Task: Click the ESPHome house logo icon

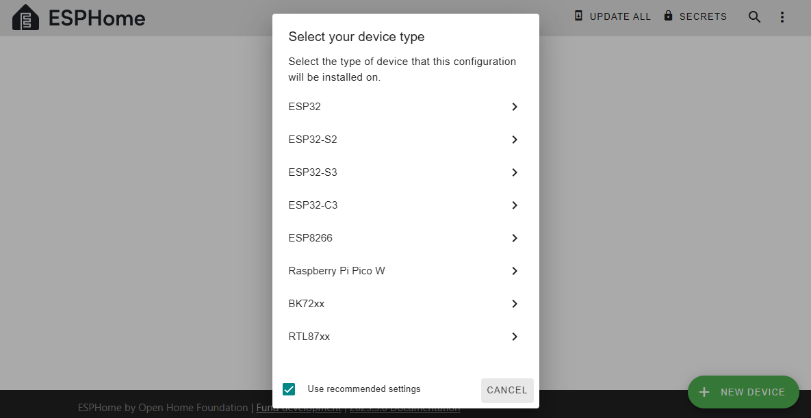Action: point(26,18)
